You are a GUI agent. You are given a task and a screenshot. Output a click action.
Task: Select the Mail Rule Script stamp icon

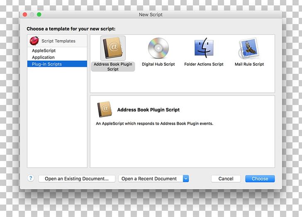249,48
